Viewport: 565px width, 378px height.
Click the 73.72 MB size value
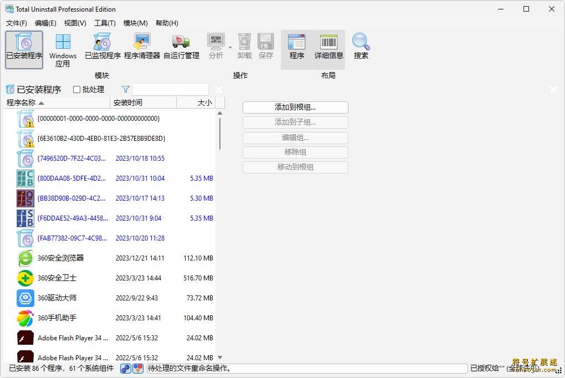(199, 298)
